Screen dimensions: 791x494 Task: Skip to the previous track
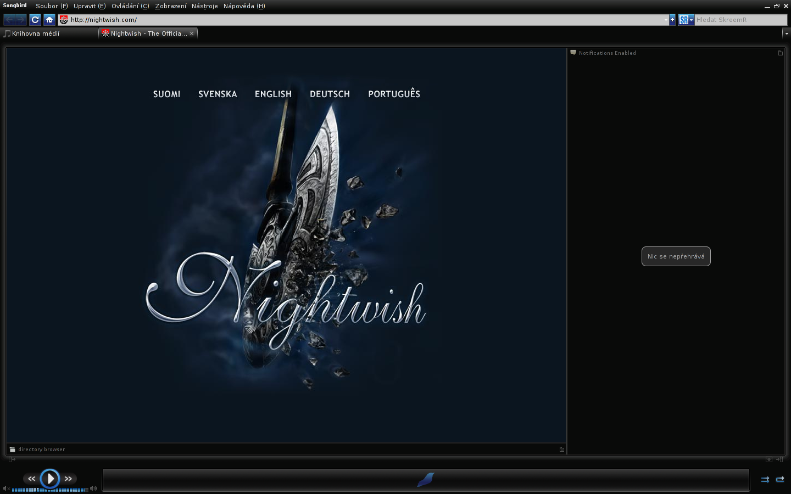tap(31, 479)
